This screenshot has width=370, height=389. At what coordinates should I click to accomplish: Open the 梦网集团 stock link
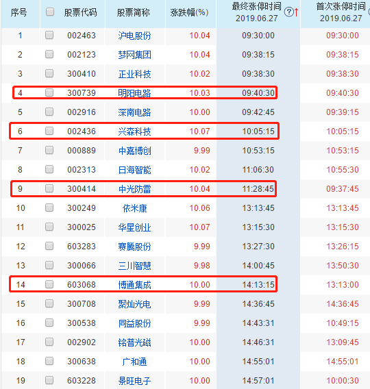(134, 55)
